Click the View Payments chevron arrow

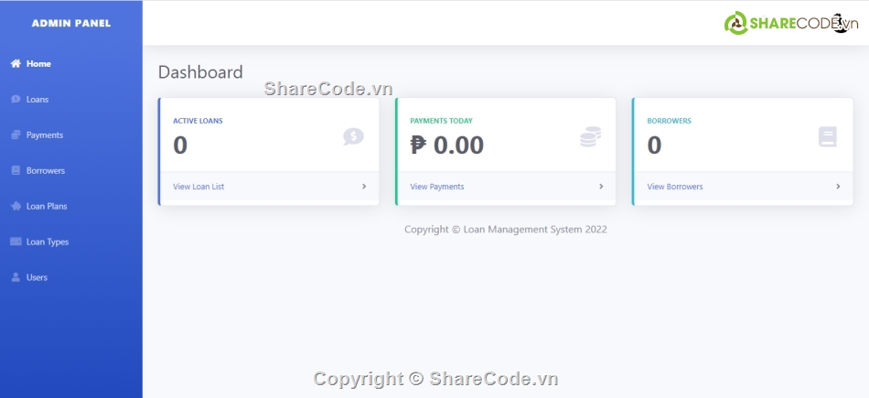click(601, 187)
